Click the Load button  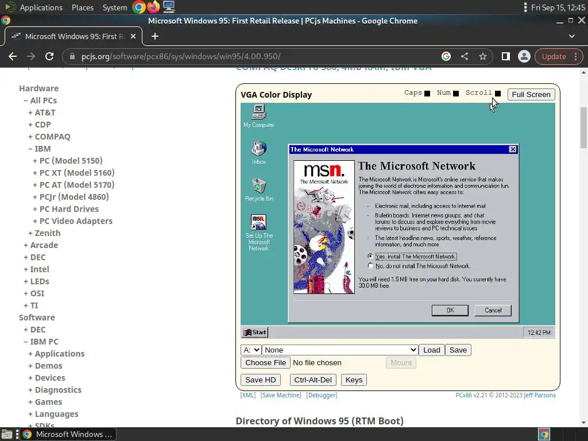[x=432, y=350]
